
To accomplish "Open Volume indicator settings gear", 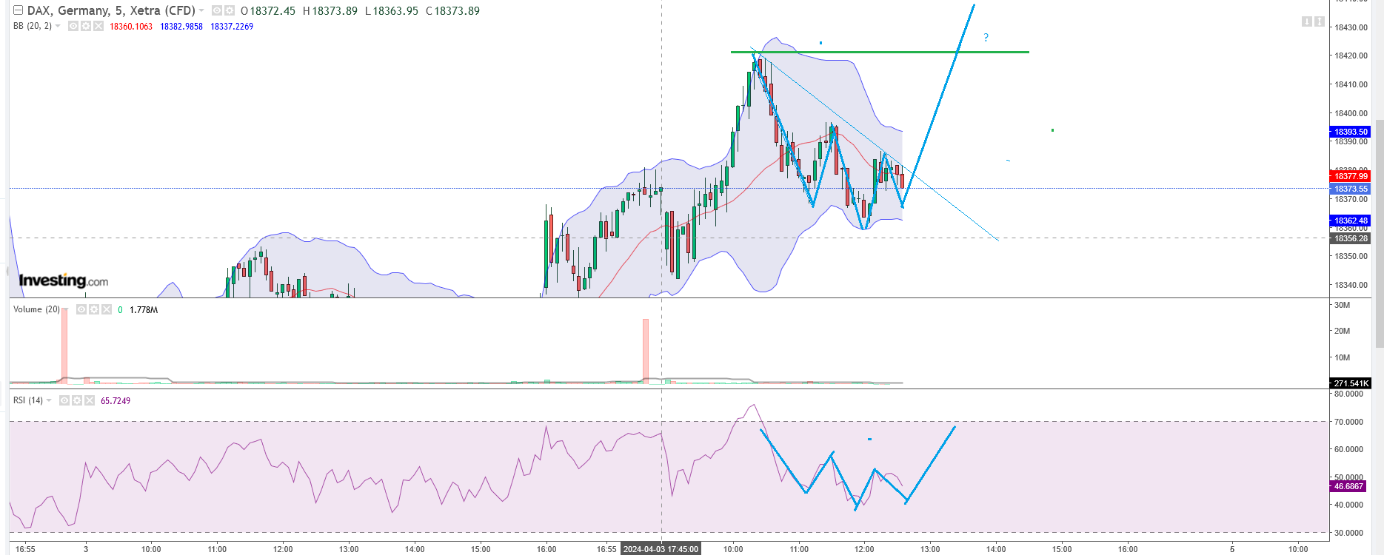I will [94, 309].
